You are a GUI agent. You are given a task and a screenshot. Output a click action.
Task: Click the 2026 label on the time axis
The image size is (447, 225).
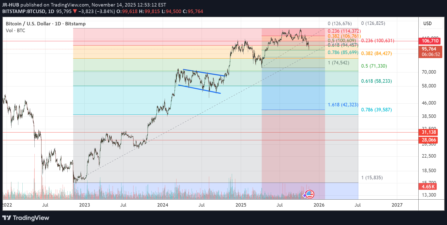[x=319, y=205]
